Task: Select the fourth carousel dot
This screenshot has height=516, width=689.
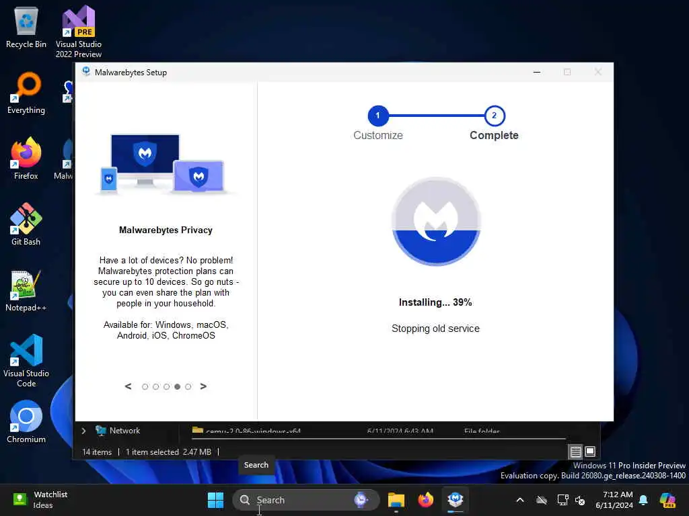Action: coord(177,386)
